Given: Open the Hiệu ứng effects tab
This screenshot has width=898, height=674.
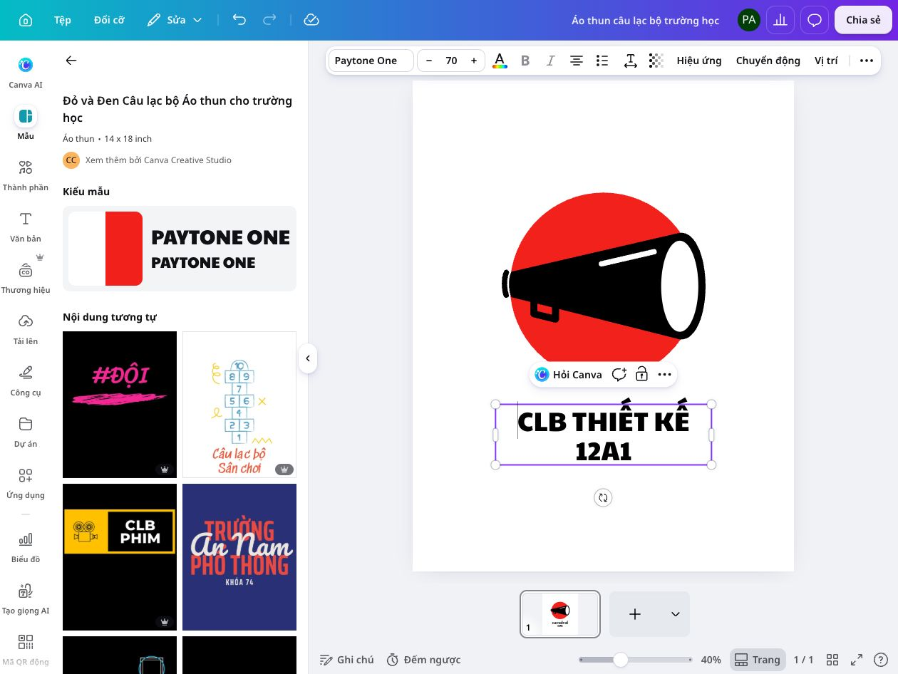Looking at the screenshot, I should [x=699, y=61].
